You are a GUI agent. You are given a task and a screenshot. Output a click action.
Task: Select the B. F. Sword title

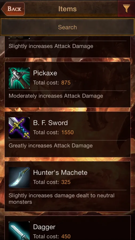[x=50, y=123]
